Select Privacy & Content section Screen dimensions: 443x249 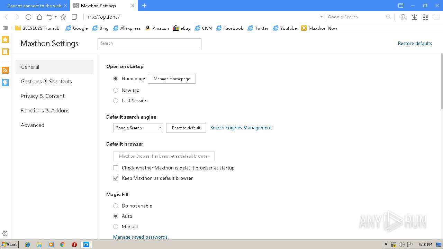(x=54, y=96)
